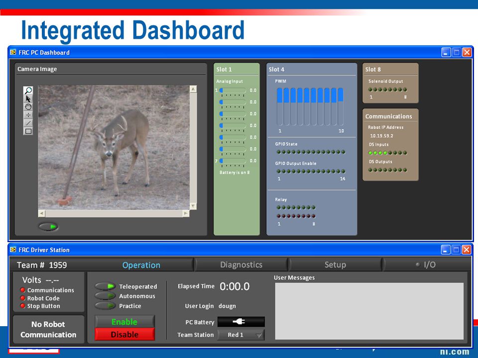The height and width of the screenshot is (358, 478).
Task: Toggle the green camera enable switch below image
Action: coord(48,227)
